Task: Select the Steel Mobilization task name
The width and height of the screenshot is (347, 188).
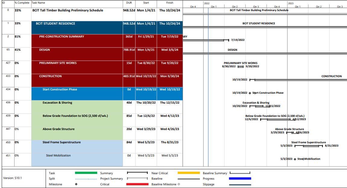Action: 58,156
